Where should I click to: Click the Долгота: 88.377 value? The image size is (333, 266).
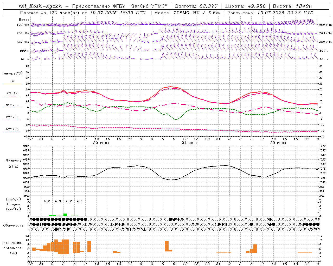(x=196, y=6)
